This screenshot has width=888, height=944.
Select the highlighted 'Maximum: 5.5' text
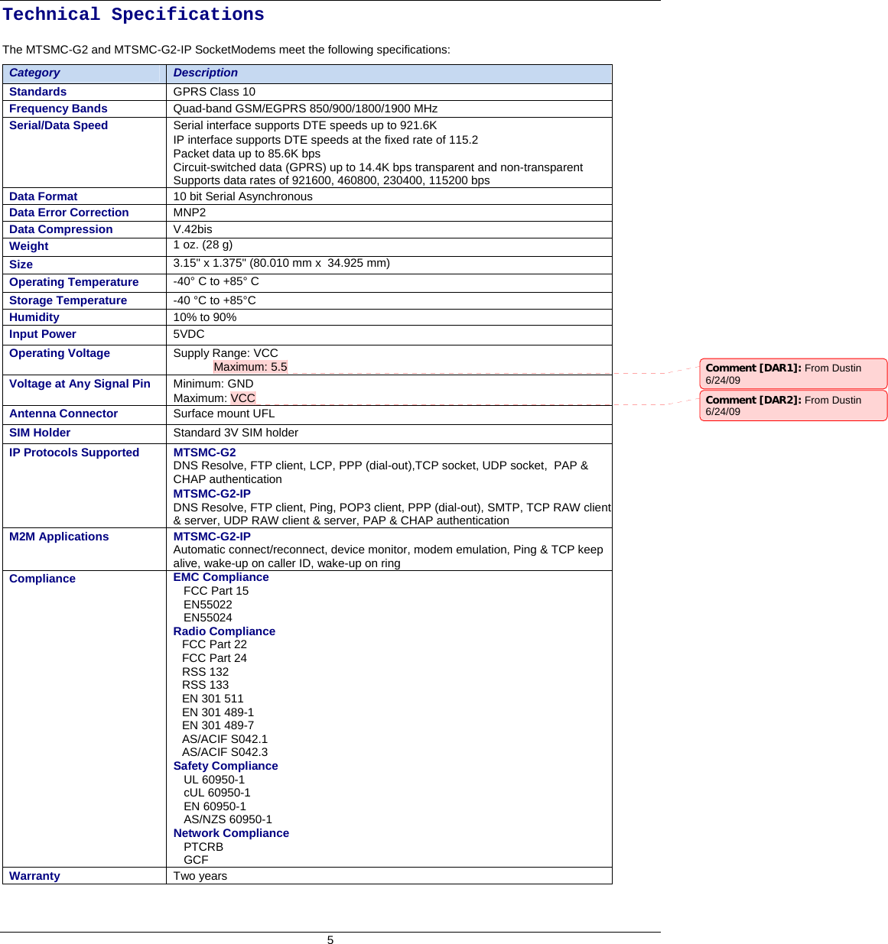coord(250,367)
